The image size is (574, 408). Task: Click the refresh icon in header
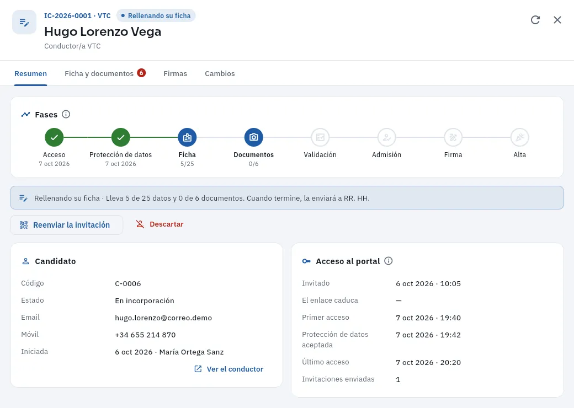[535, 20]
